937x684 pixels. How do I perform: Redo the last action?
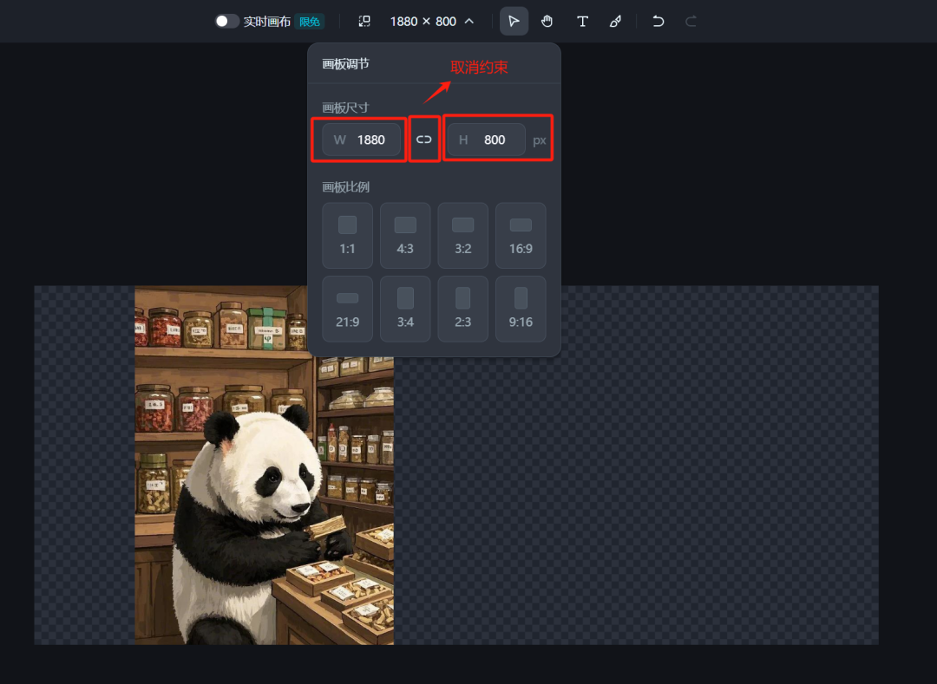(691, 21)
